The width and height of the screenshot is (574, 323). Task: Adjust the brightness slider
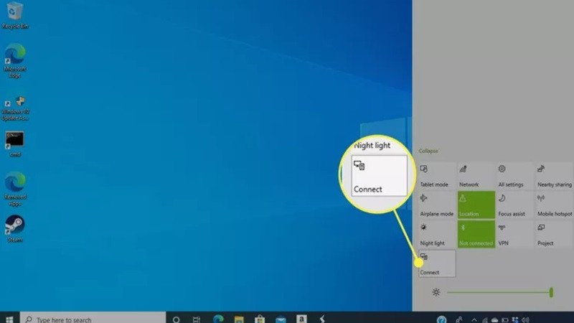tap(499, 292)
